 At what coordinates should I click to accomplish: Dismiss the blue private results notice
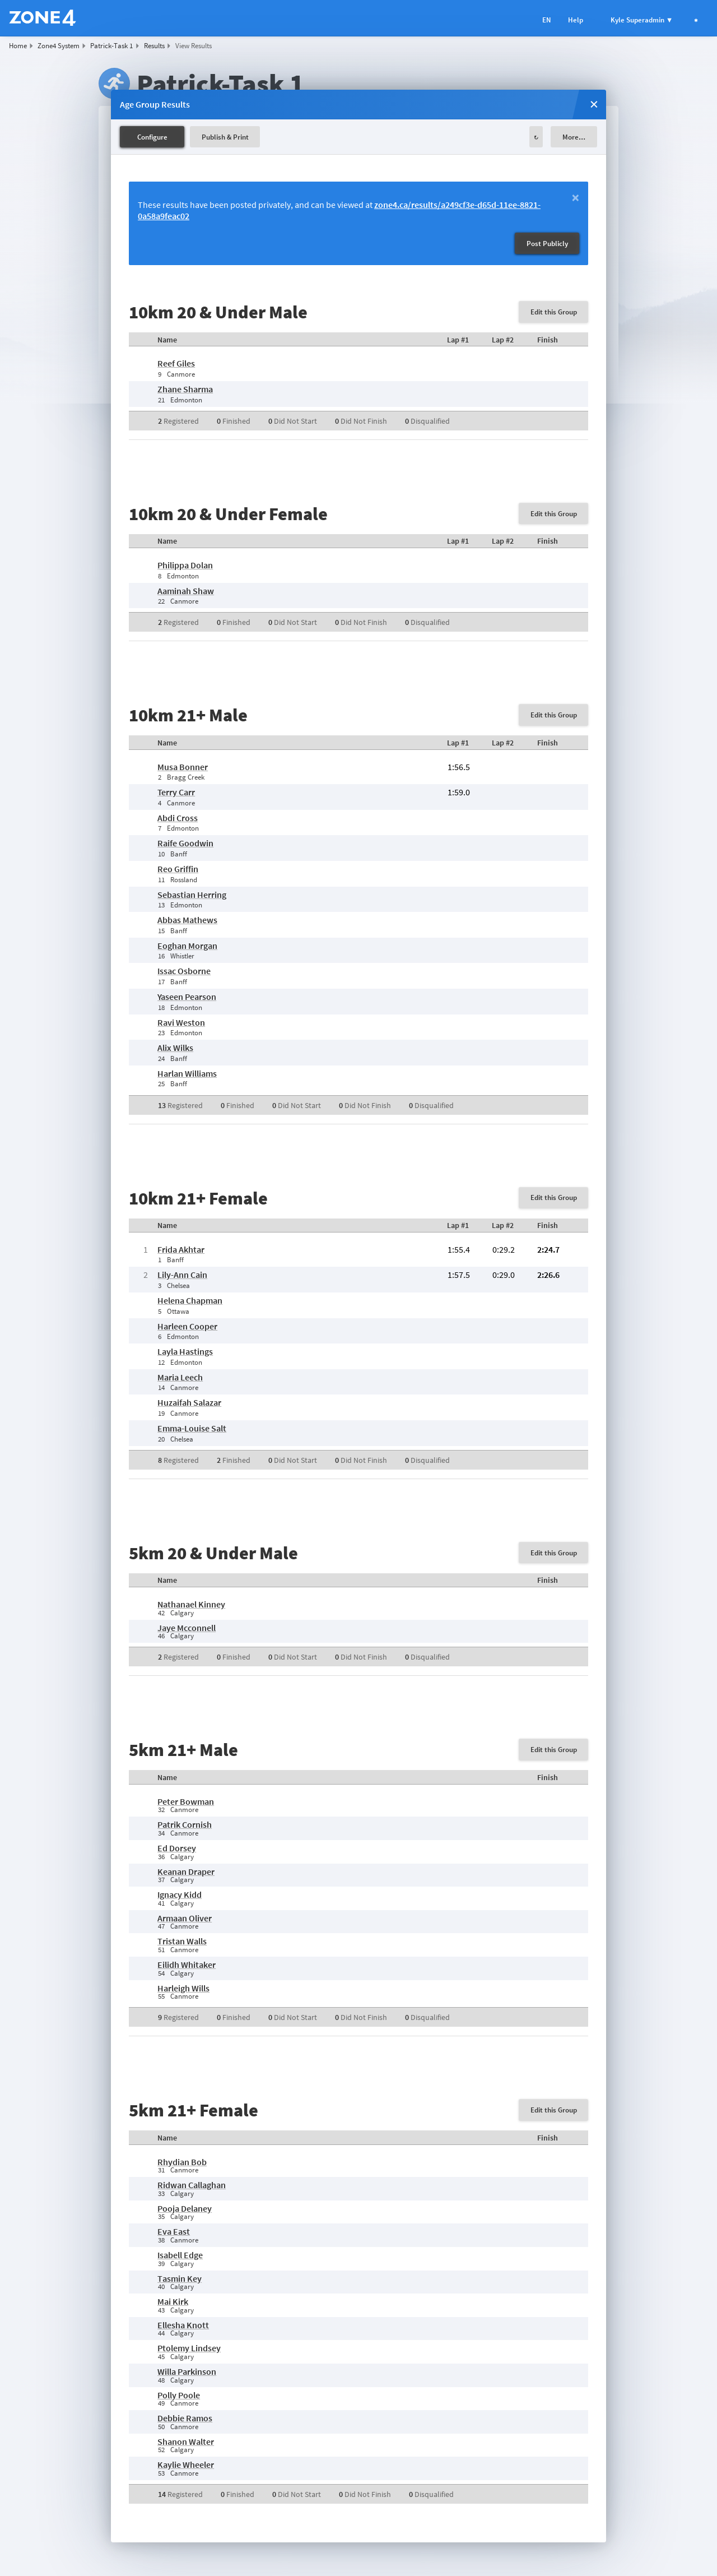click(x=575, y=198)
